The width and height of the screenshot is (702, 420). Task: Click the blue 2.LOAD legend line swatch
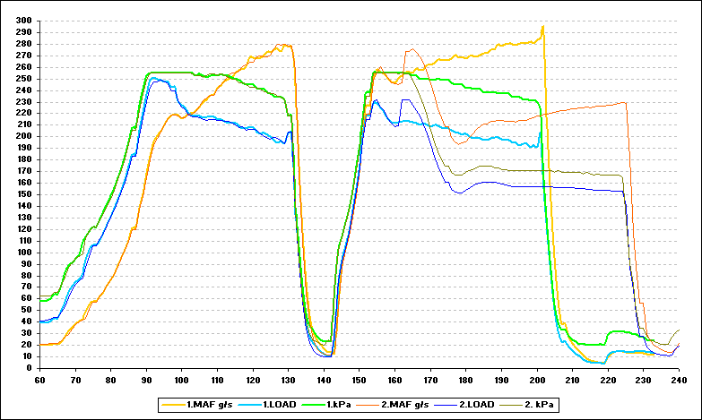tap(446, 405)
